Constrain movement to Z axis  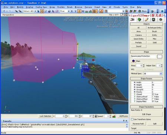(x=79, y=11)
